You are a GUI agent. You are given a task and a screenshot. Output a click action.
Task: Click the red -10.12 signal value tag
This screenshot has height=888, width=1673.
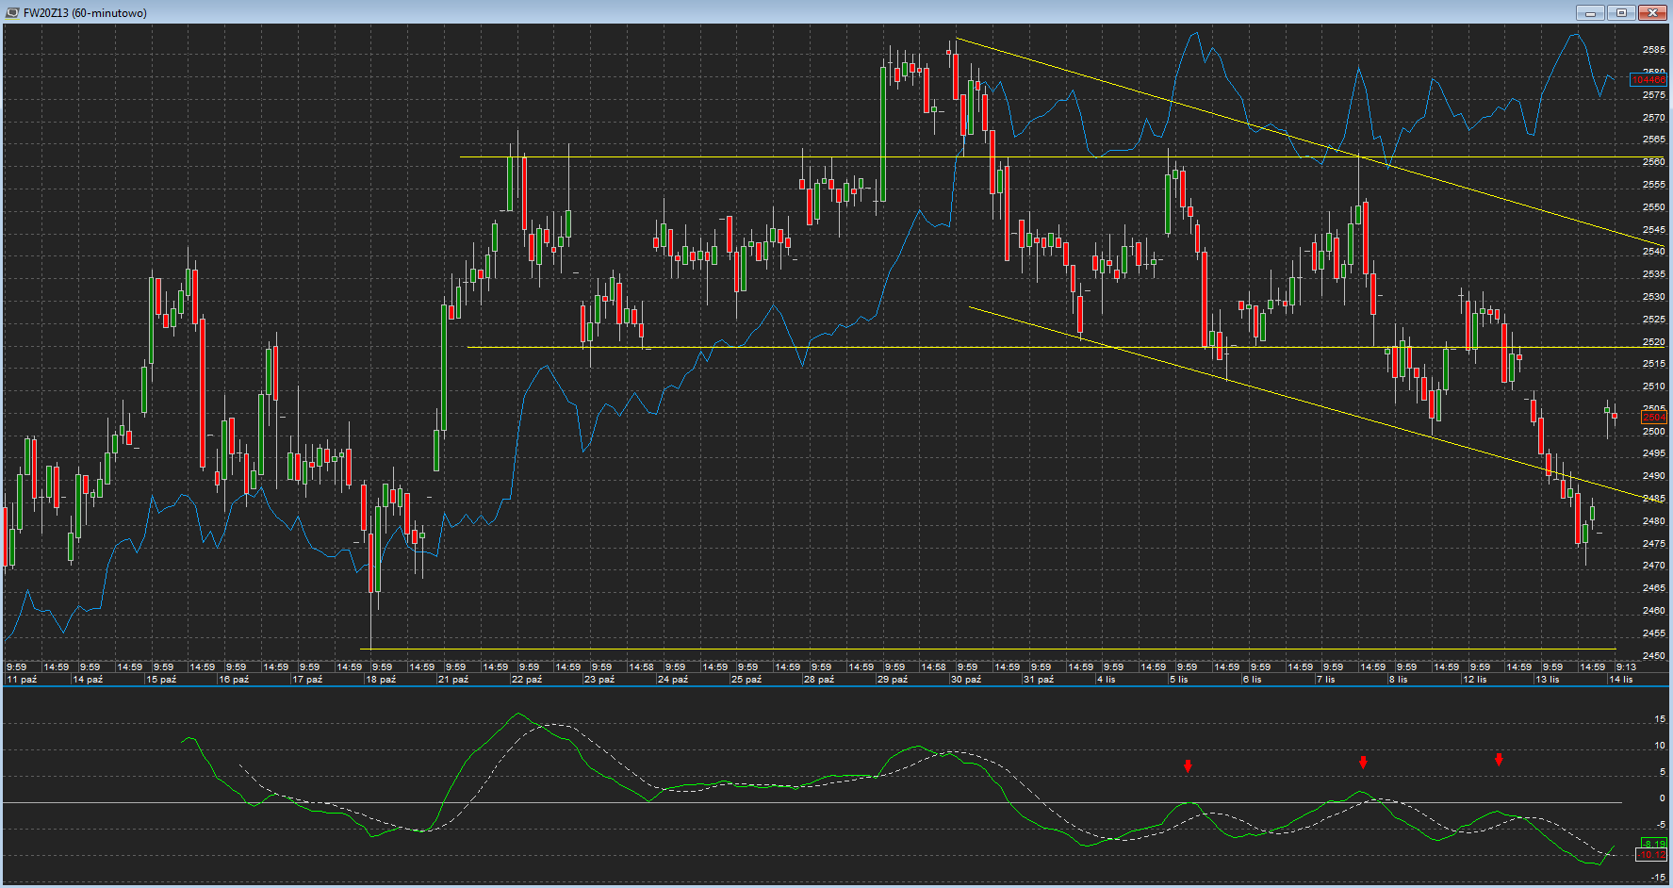[x=1652, y=855]
